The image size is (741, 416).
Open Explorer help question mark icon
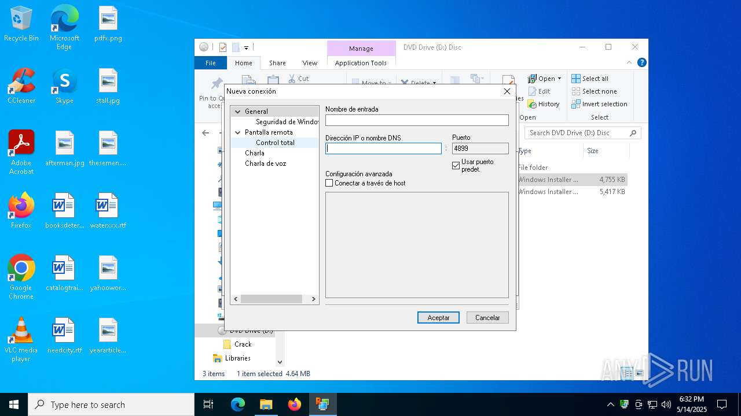coord(641,62)
